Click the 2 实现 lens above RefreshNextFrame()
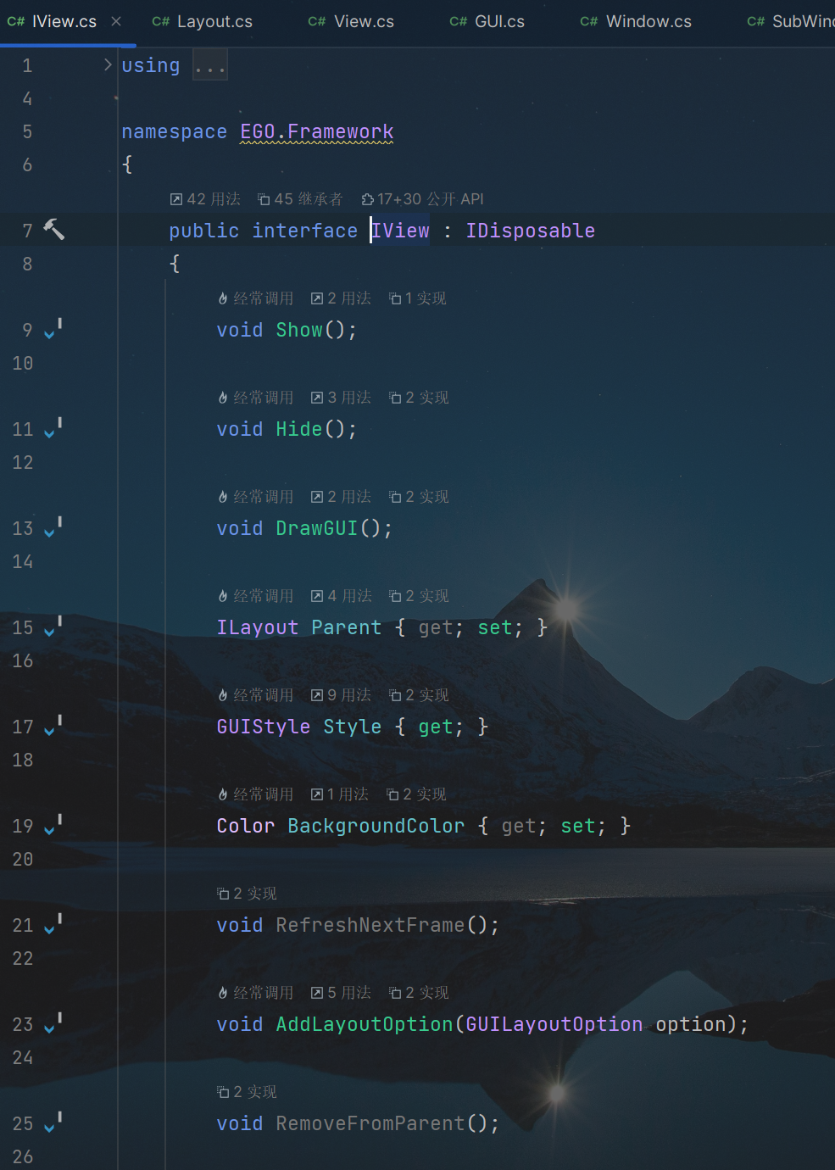835x1170 pixels. [247, 894]
